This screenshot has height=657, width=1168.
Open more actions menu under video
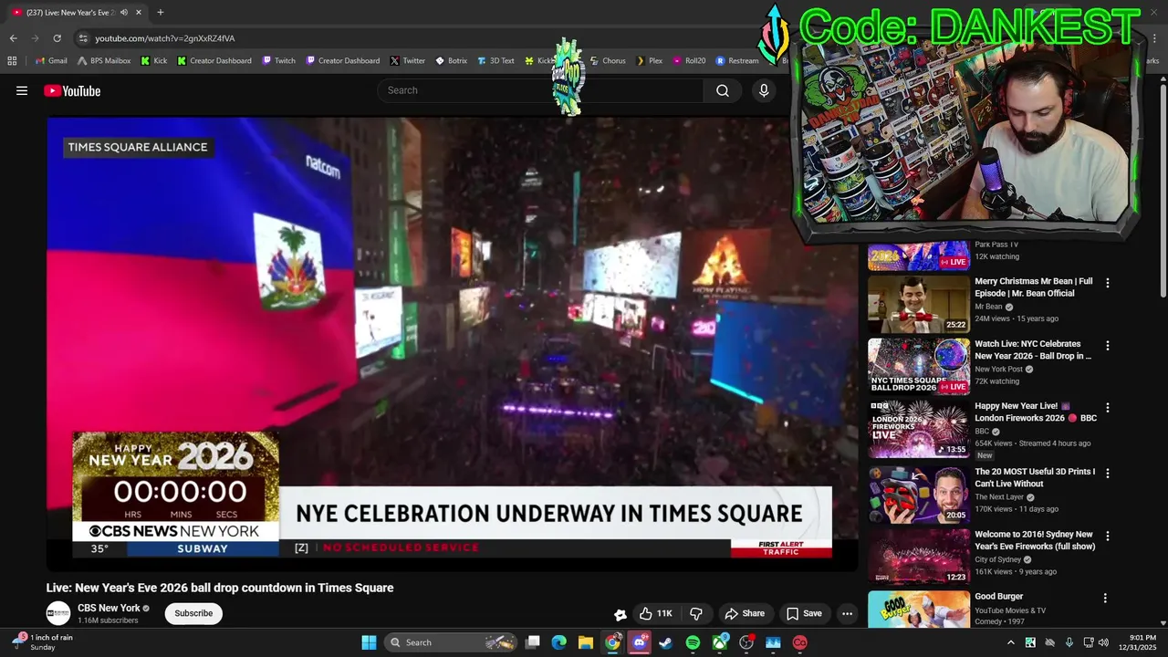847,613
